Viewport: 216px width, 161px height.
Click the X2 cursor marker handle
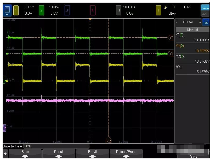point(109,141)
